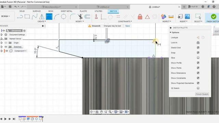Click the 15.0° angle dimension in the sketch
Screen dimensions: 219x123
(x=35, y=51)
